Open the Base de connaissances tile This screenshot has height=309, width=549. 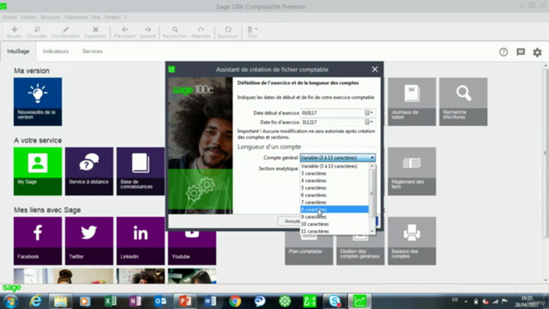[x=141, y=171]
